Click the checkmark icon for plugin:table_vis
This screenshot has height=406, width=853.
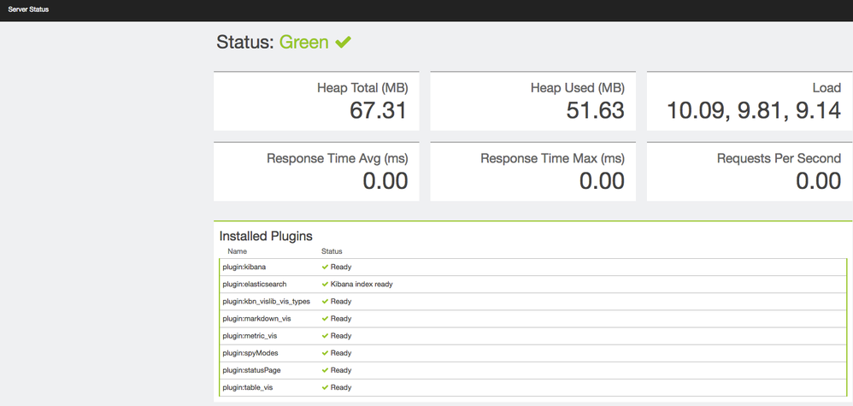[326, 387]
